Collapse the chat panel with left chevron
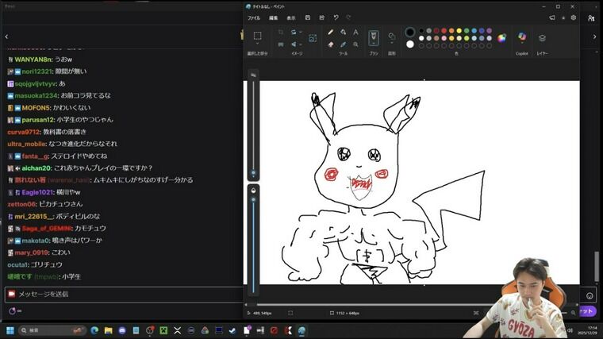Screen dimensions: 603x339 [6, 37]
